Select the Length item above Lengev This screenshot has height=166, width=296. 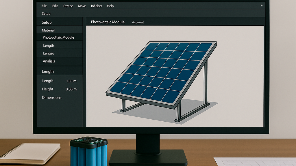49,46
